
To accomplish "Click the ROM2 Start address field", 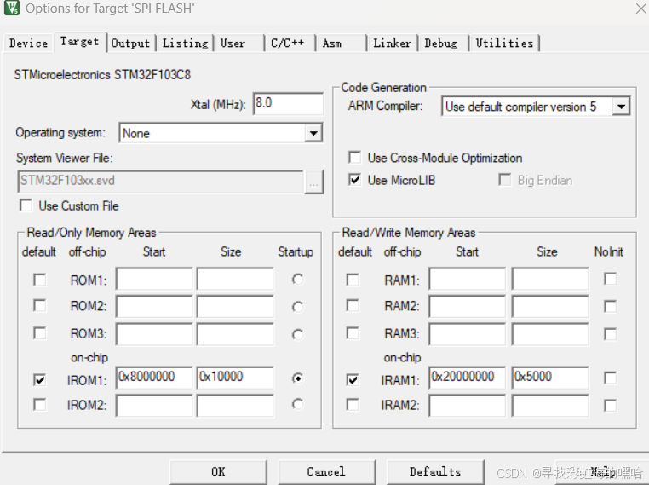I will pyautogui.click(x=154, y=307).
